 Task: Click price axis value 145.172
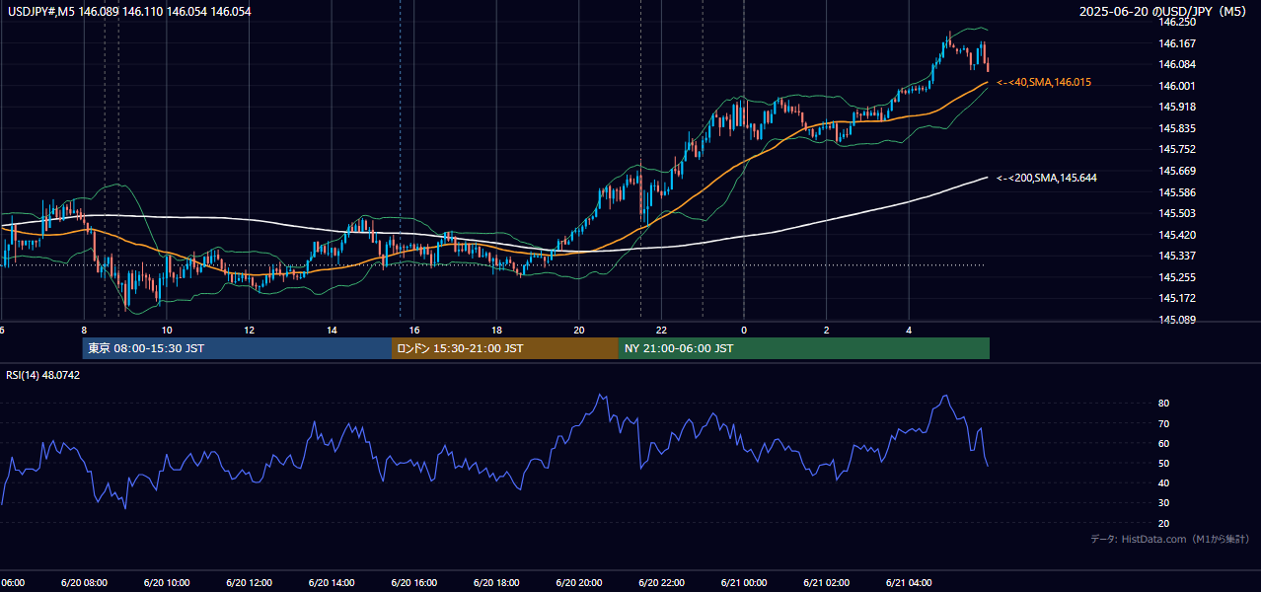[1177, 298]
